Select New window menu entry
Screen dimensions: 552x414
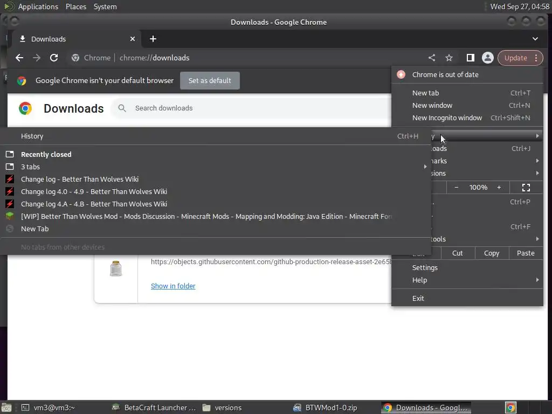tap(467, 105)
